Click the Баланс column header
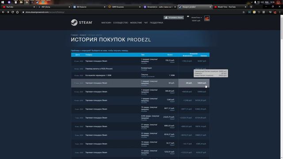This screenshot has height=159, width=283. tap(203, 56)
